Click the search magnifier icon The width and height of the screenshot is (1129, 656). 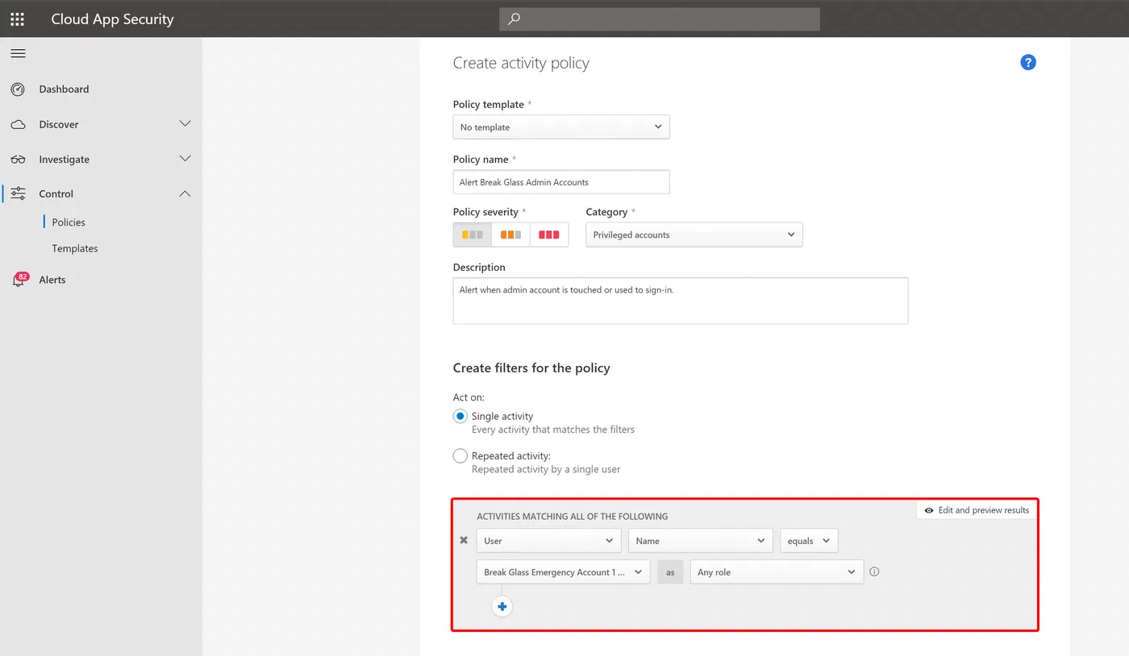514,19
